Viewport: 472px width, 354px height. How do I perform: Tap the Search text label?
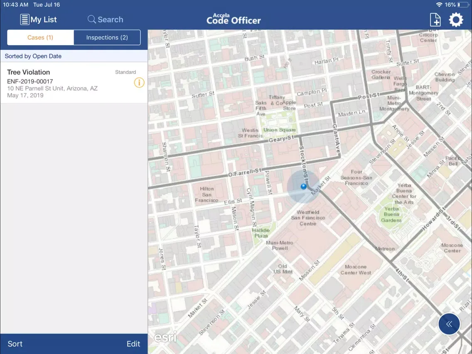[x=111, y=20]
